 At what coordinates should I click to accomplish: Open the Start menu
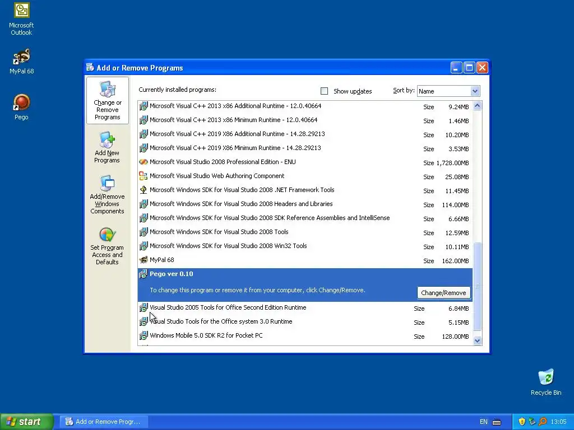coord(26,422)
